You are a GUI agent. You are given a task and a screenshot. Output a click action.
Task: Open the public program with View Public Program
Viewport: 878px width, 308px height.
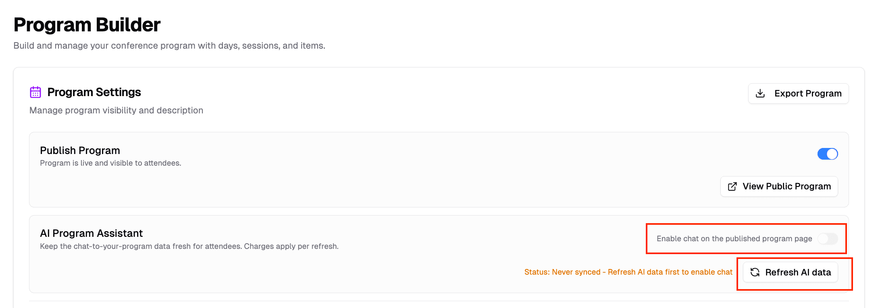click(779, 186)
